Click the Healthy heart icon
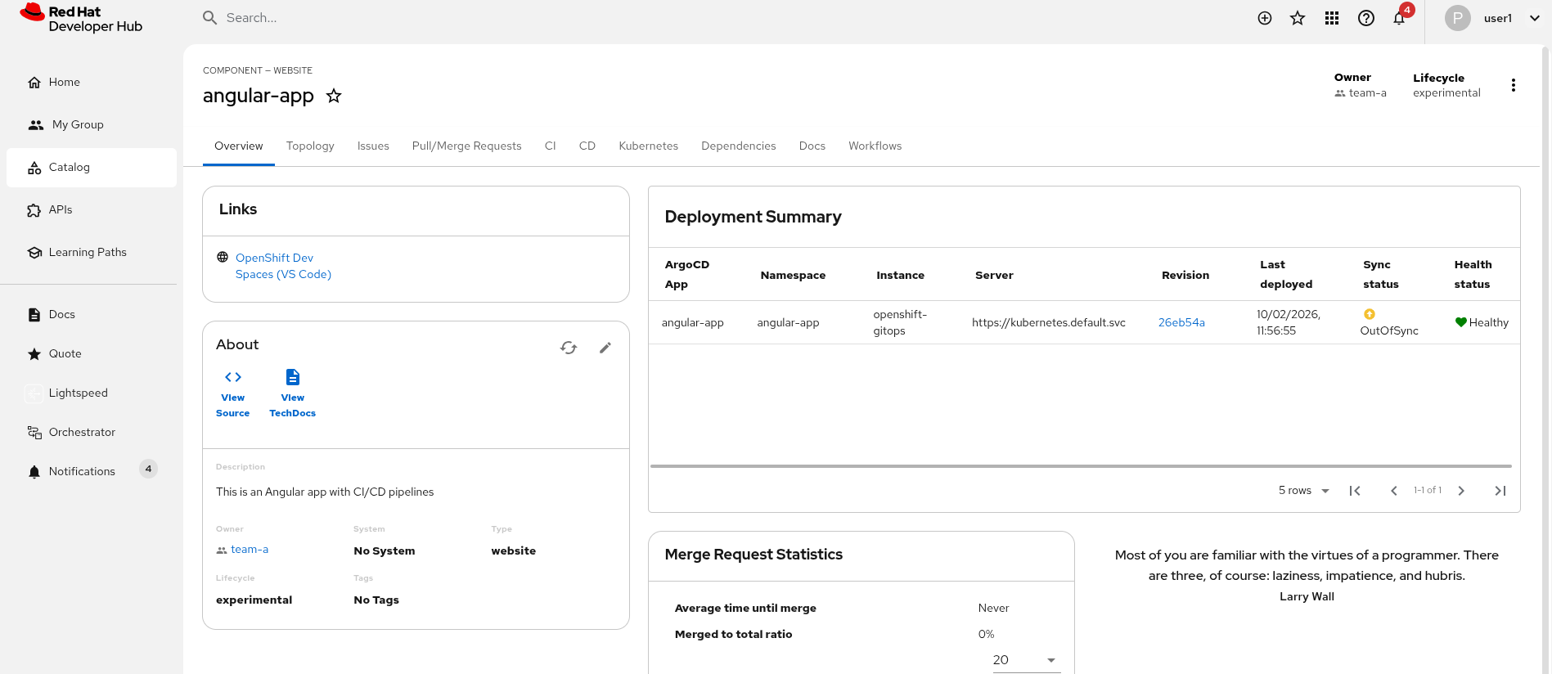 point(1461,322)
